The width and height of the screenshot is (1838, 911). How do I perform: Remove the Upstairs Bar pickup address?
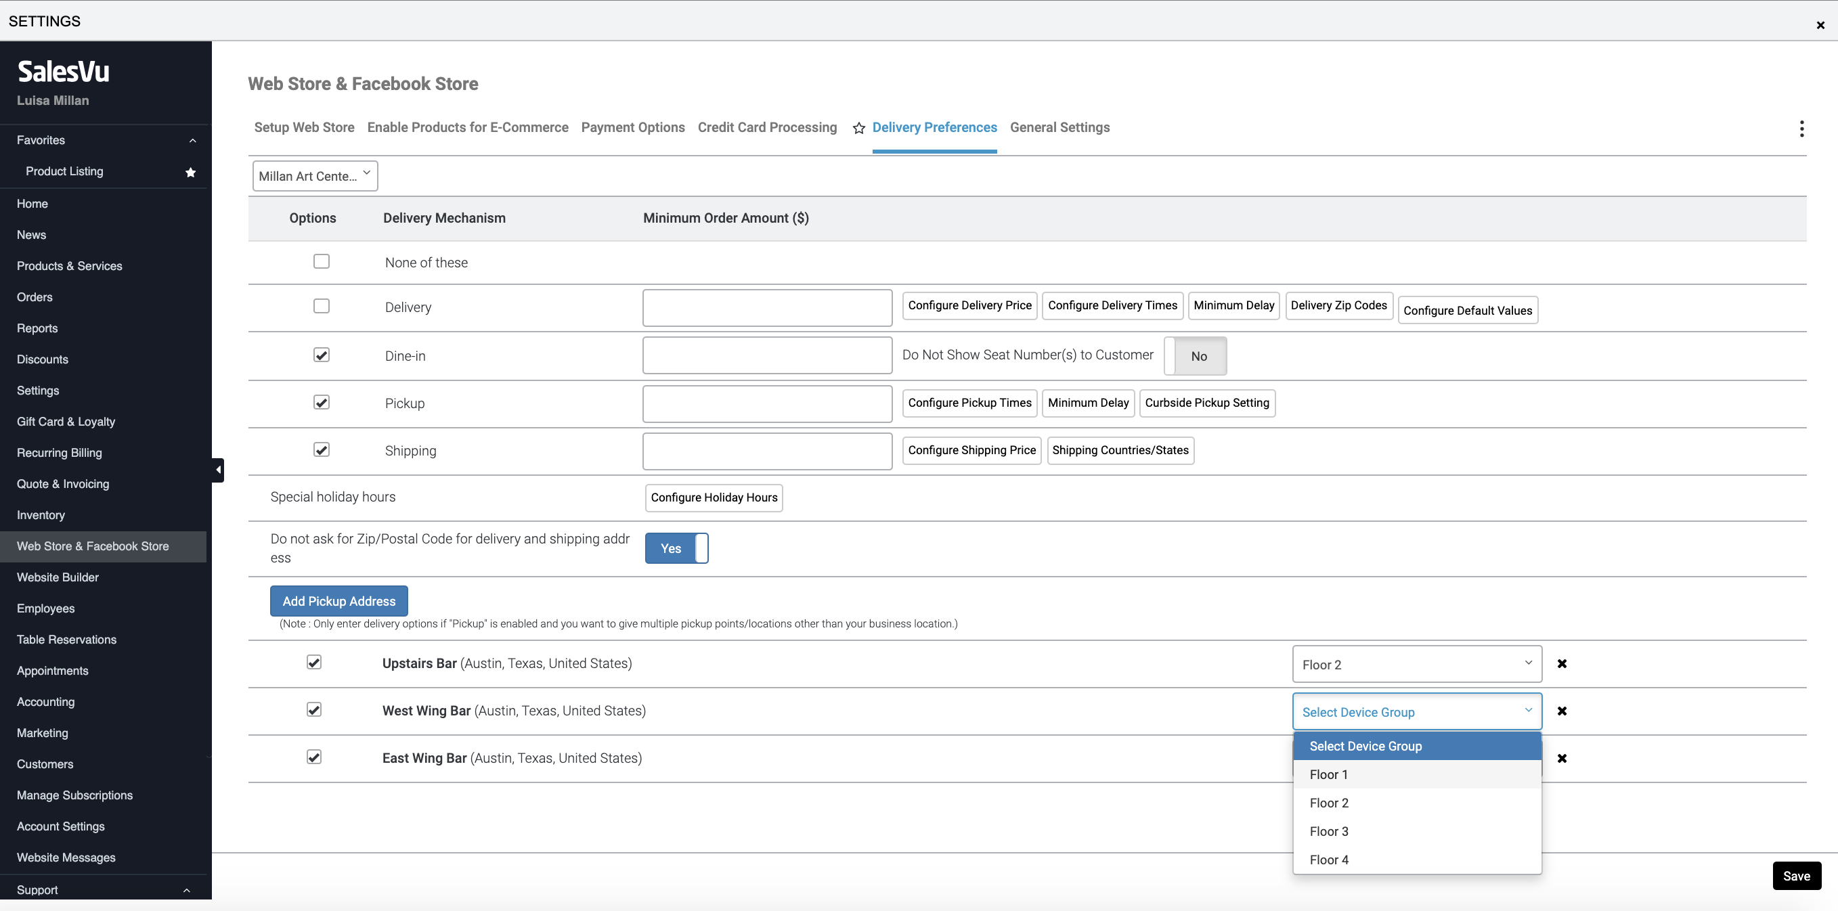coord(1562,663)
